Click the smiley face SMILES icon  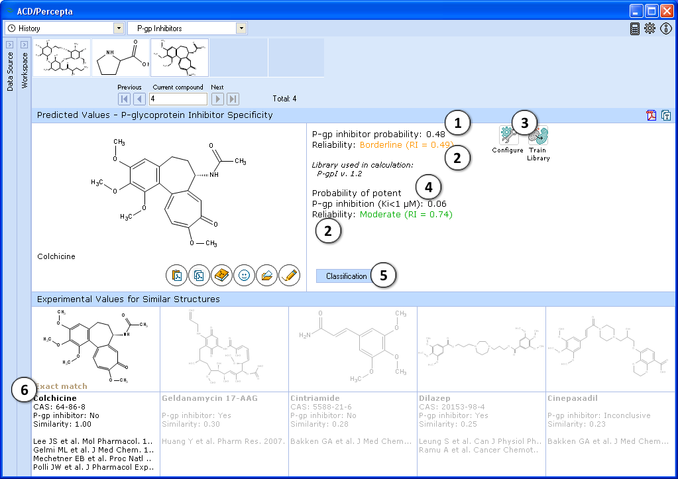[245, 276]
